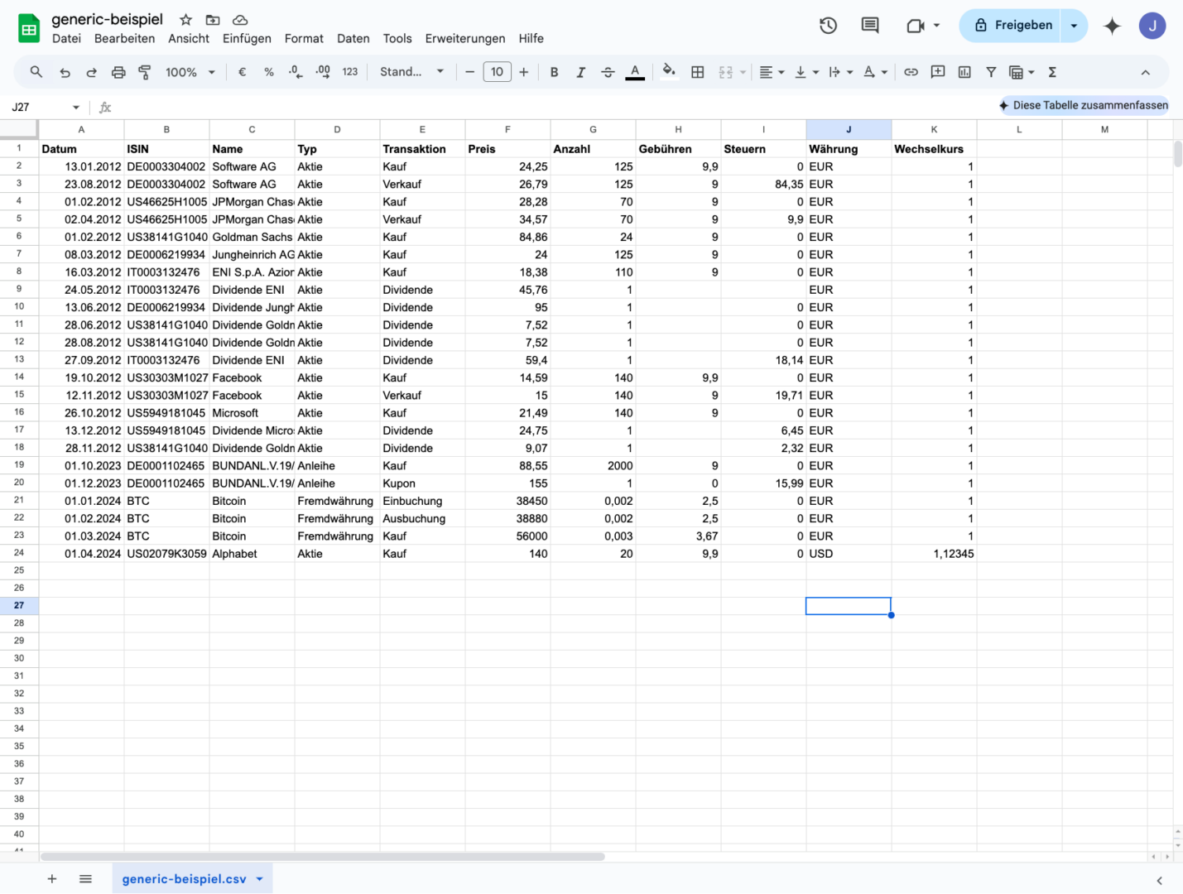Open the Daten menu
Image resolution: width=1183 pixels, height=894 pixels.
coord(353,39)
